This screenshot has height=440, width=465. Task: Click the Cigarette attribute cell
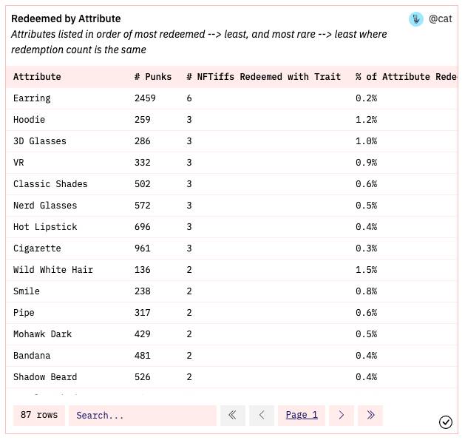(x=37, y=248)
